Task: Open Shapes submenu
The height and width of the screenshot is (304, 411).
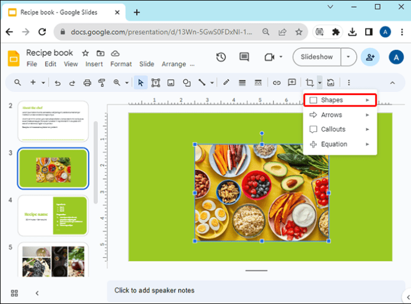Action: [340, 100]
